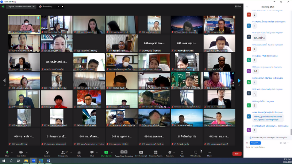Open Windows taskbar search

click(x=11, y=161)
